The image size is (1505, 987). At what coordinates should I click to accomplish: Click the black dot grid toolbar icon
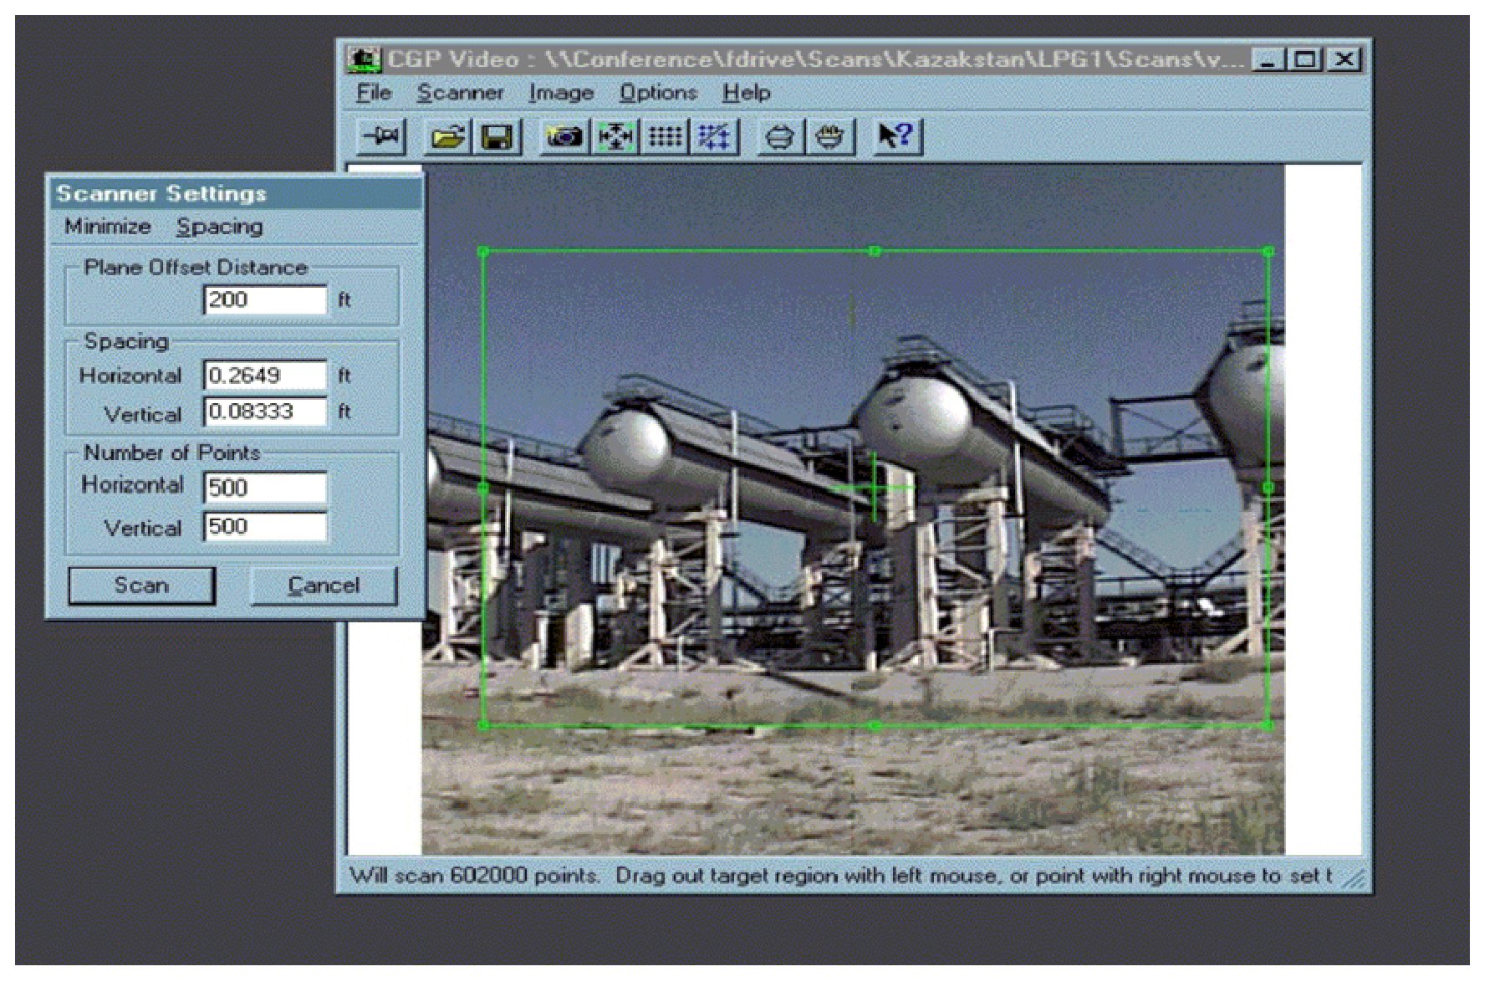pos(665,136)
